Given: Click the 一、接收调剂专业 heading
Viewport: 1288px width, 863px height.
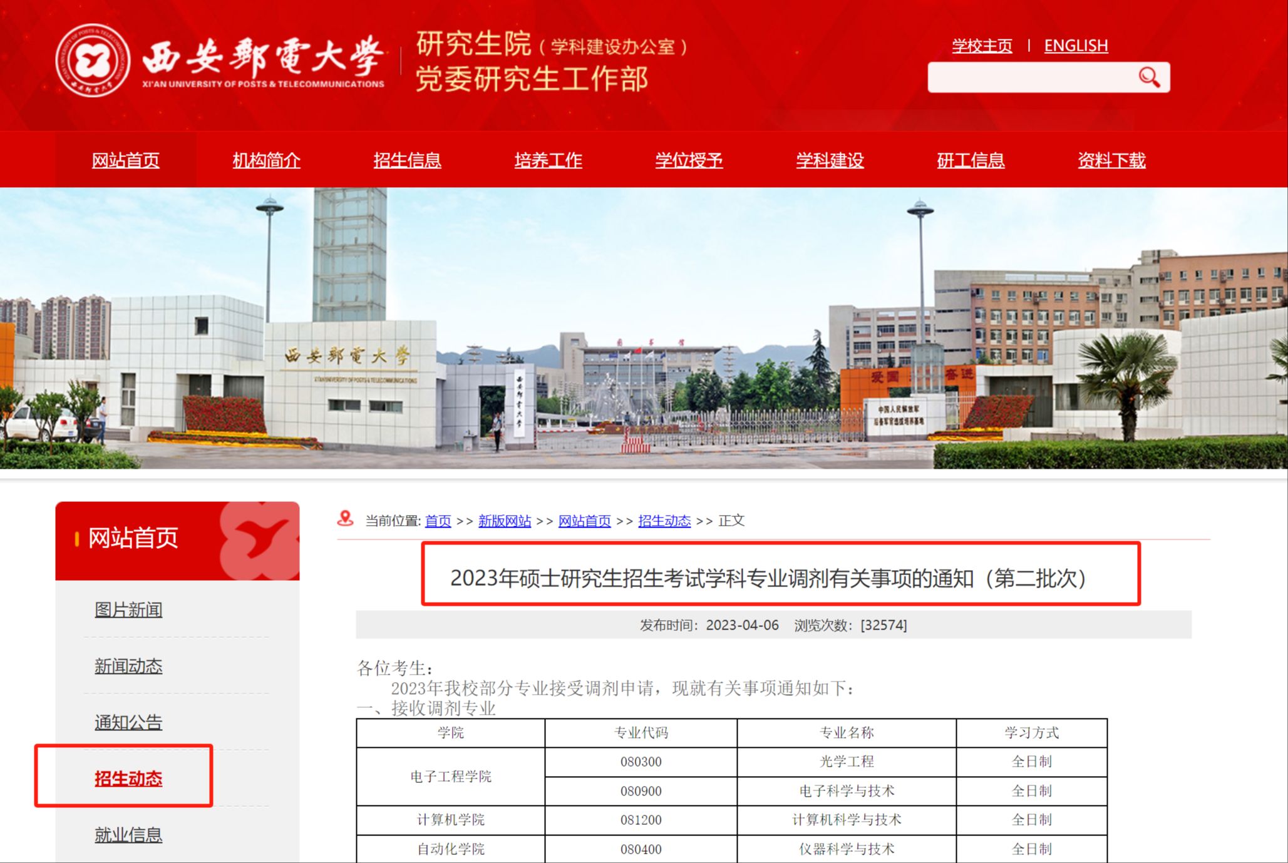Looking at the screenshot, I should point(426,708).
